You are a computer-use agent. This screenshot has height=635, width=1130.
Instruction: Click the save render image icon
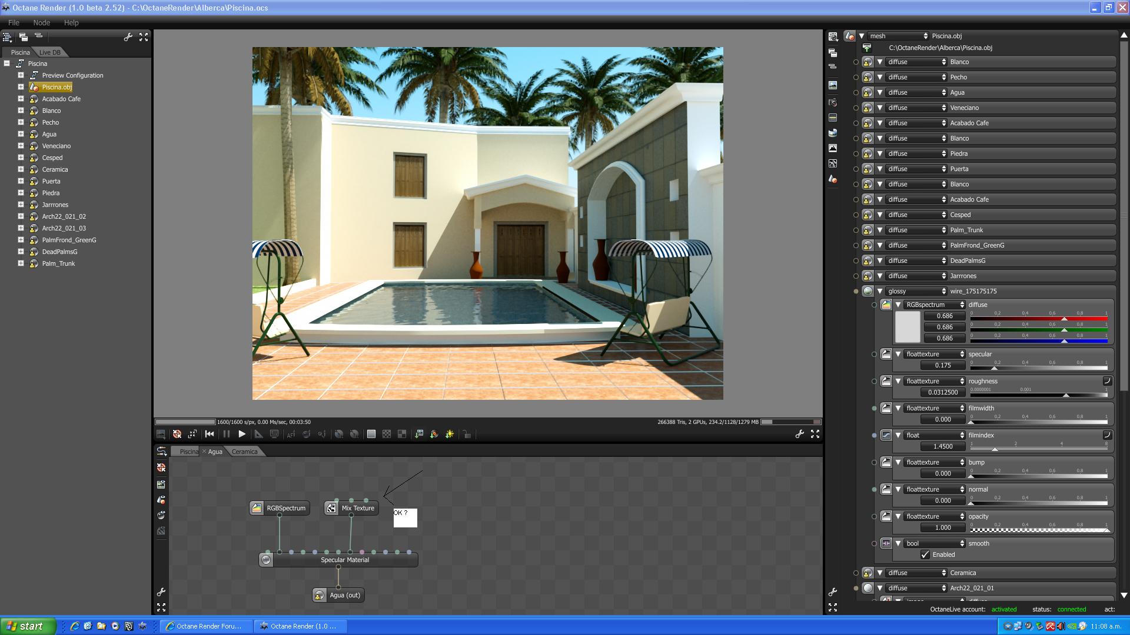[160, 434]
